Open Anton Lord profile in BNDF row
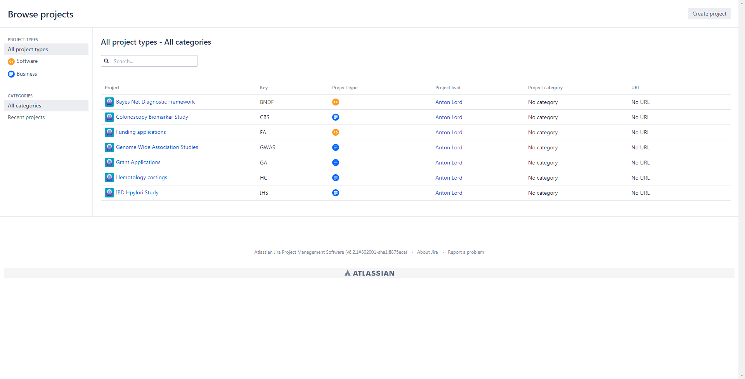The height and width of the screenshot is (379, 745). click(449, 102)
